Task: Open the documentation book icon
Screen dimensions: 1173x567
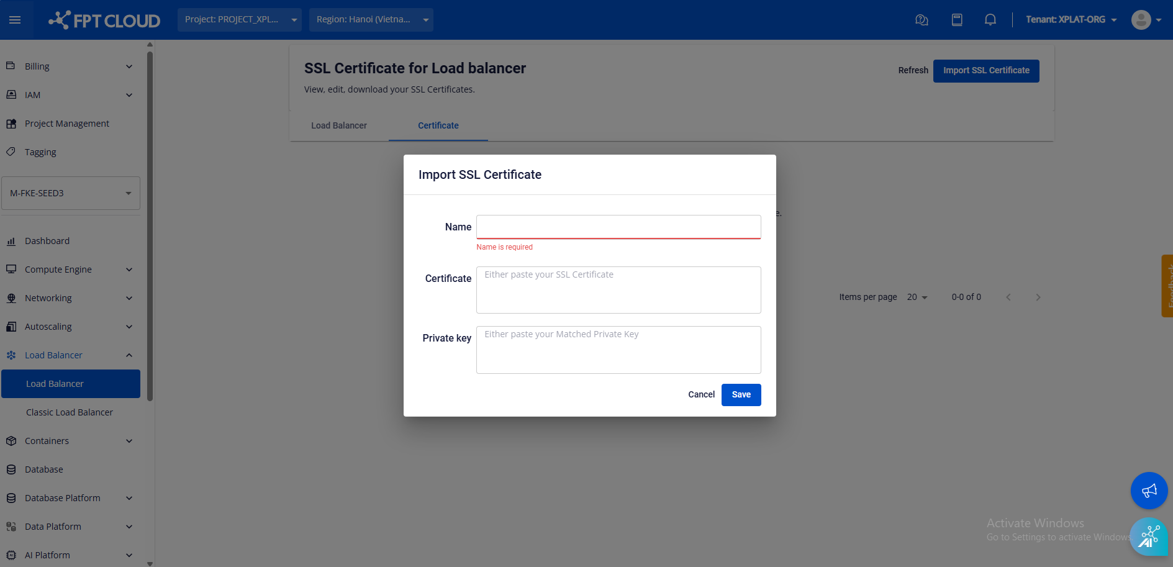Action: point(957,20)
